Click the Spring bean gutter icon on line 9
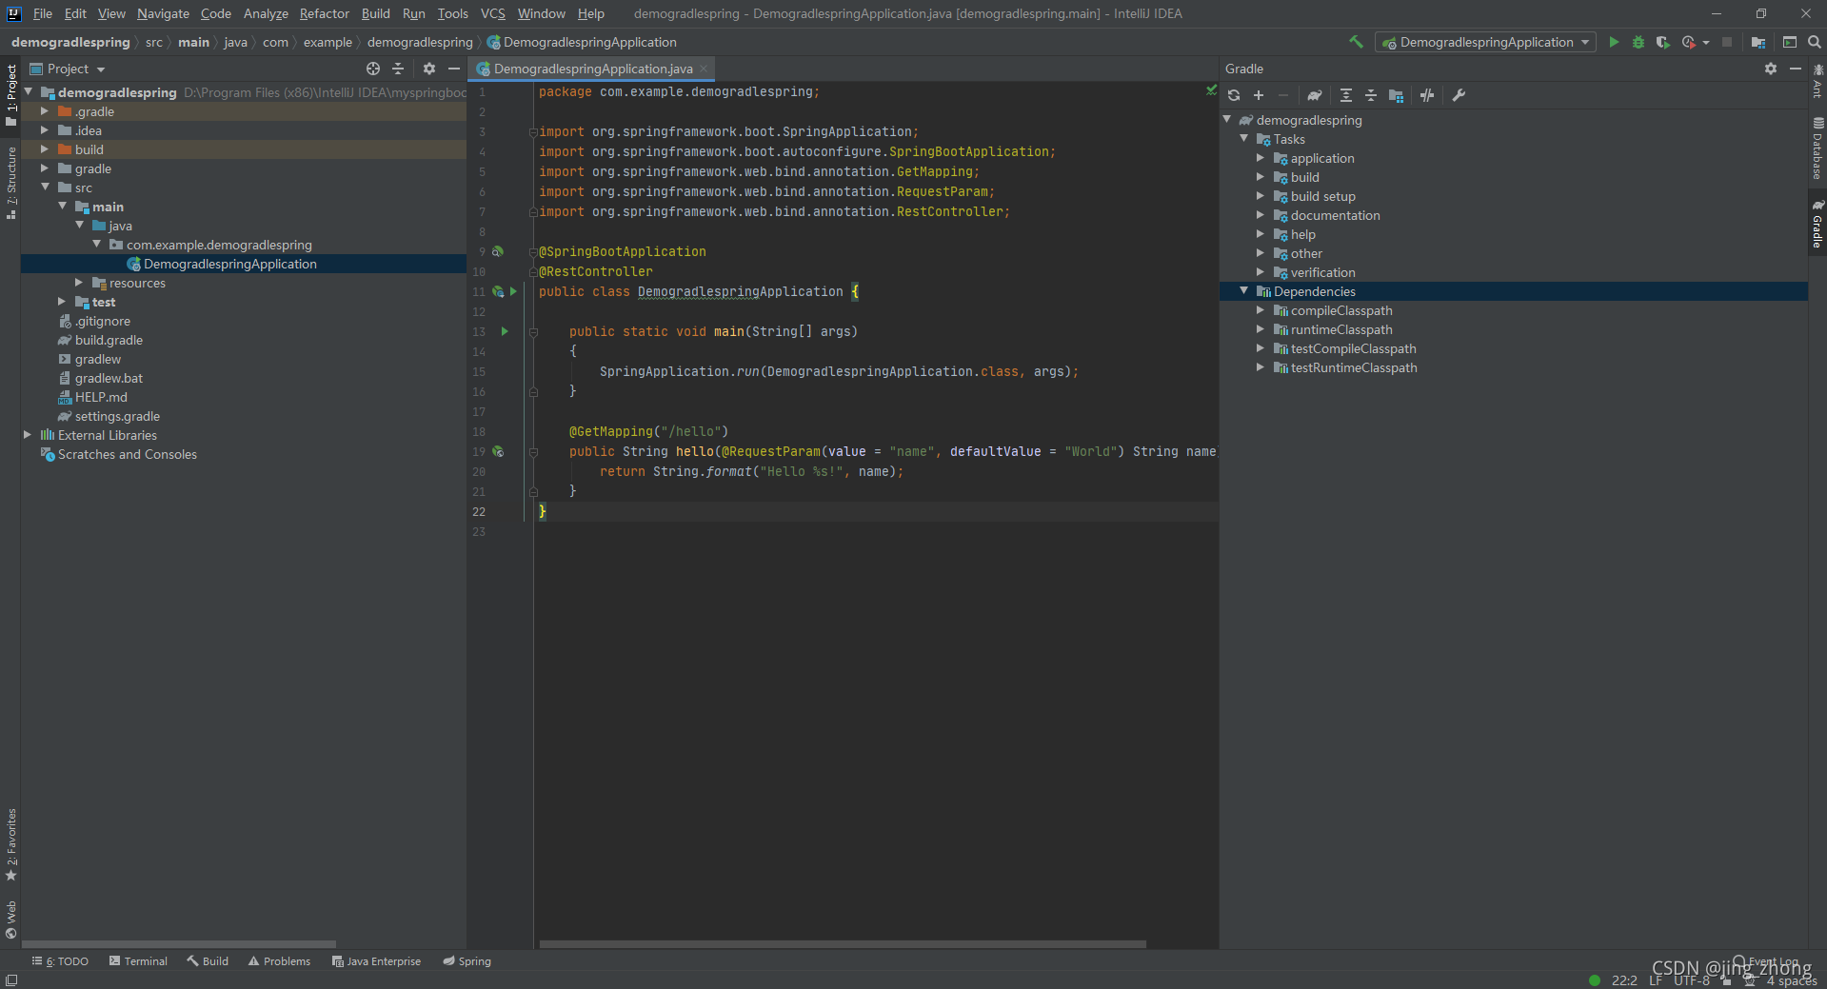The width and height of the screenshot is (1827, 989). (497, 251)
